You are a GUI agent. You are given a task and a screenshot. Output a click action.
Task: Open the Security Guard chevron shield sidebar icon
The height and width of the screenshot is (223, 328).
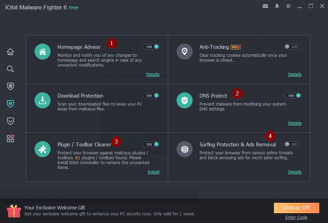(x=10, y=121)
